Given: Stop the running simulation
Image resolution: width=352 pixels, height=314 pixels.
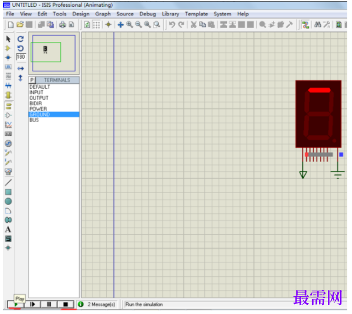Looking at the screenshot, I should tap(65, 305).
